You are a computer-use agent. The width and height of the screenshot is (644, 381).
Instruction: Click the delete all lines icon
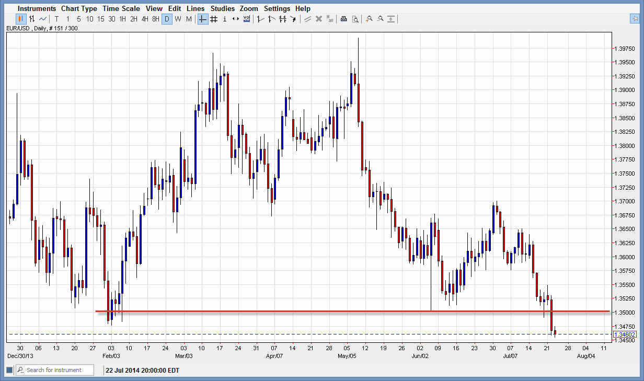point(330,19)
